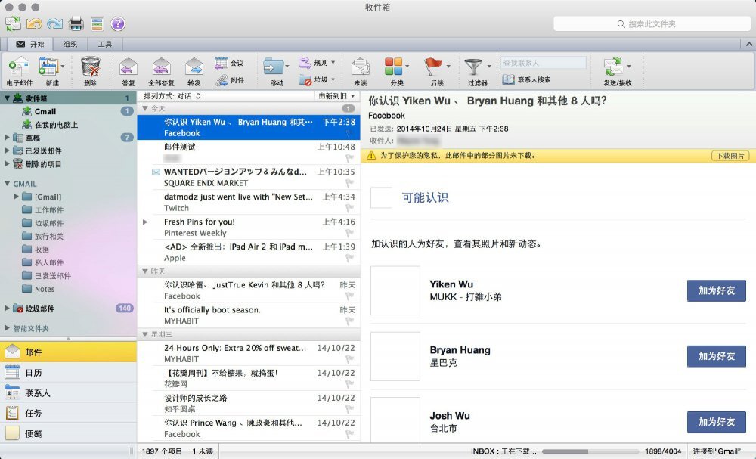This screenshot has height=459, width=756.
Task: Collapse the [Gmail] folder tree
Action: point(16,197)
